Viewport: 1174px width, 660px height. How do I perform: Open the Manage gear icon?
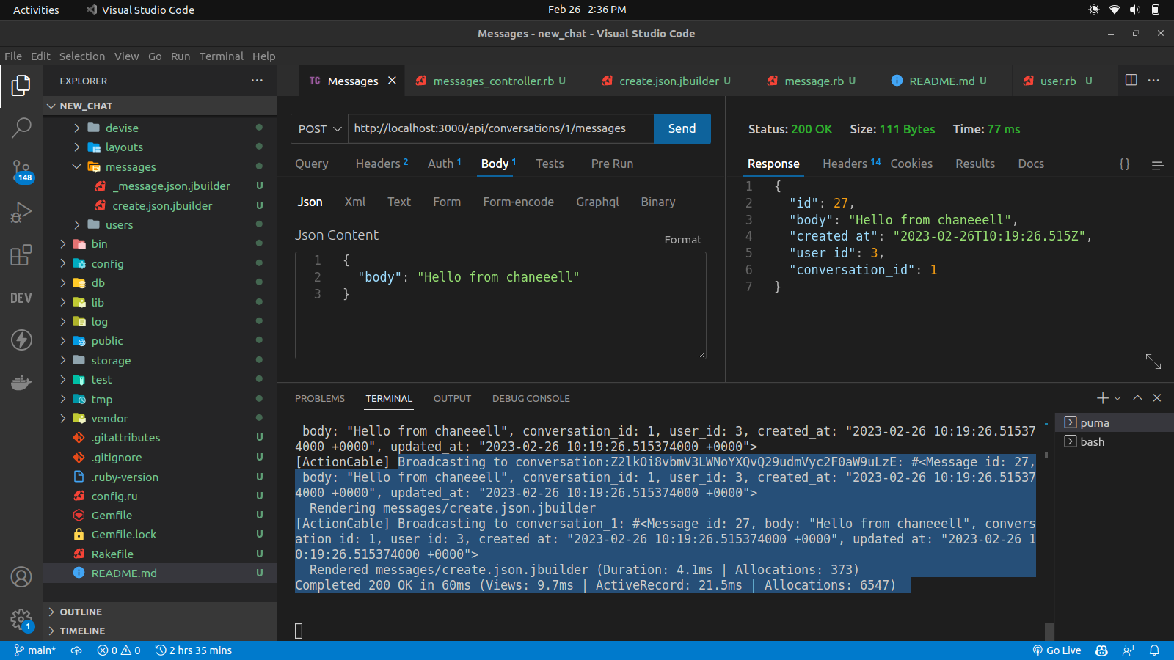(x=21, y=620)
